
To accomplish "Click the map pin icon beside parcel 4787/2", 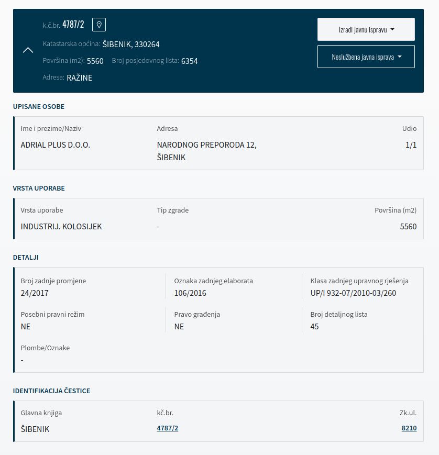I will 99,24.
